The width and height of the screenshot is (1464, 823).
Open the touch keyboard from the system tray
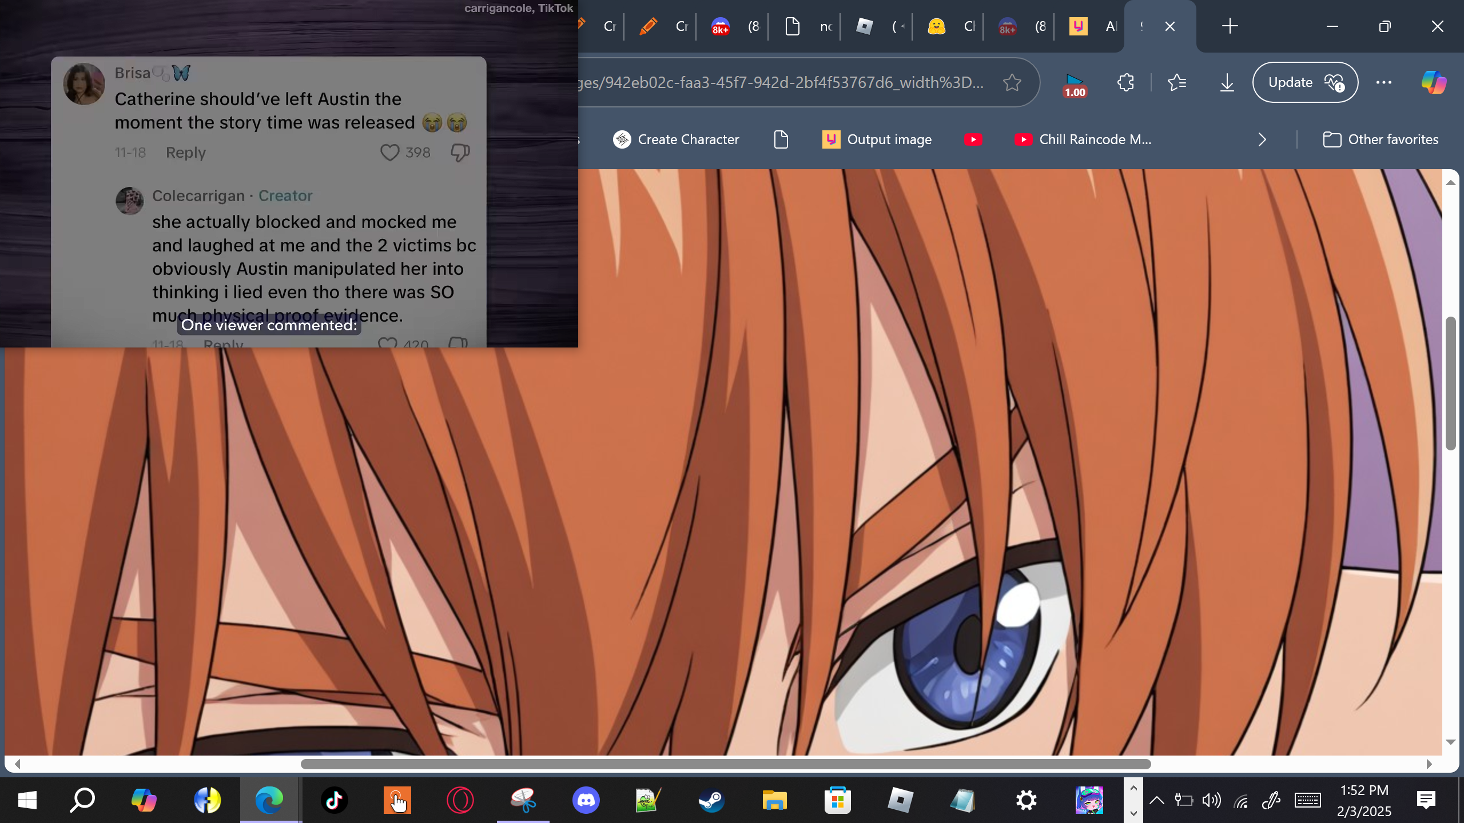click(1308, 800)
